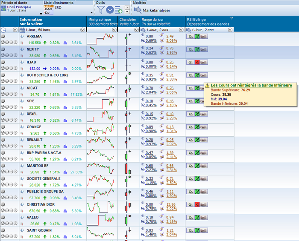Toggle the grey marker bullet for ORANGE
Image resolution: width=299 pixels, height=241 pixels.
tap(3, 126)
